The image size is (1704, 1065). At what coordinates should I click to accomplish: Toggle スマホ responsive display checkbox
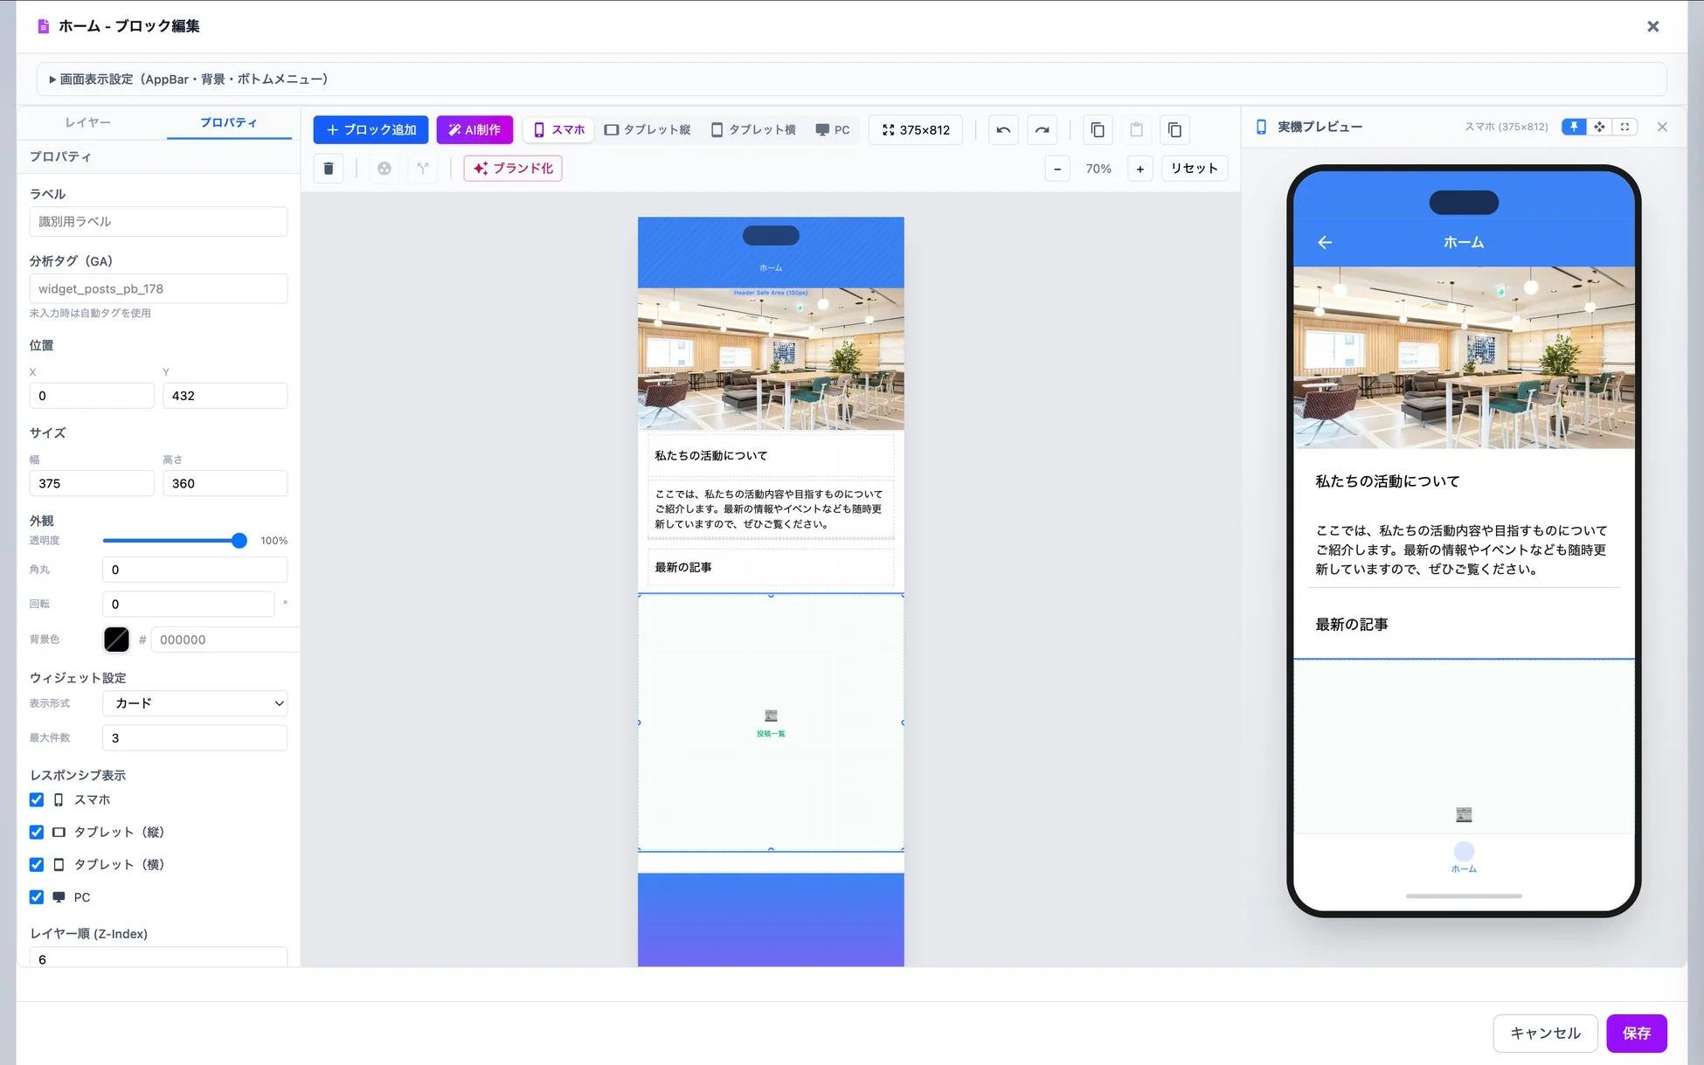pos(37,799)
